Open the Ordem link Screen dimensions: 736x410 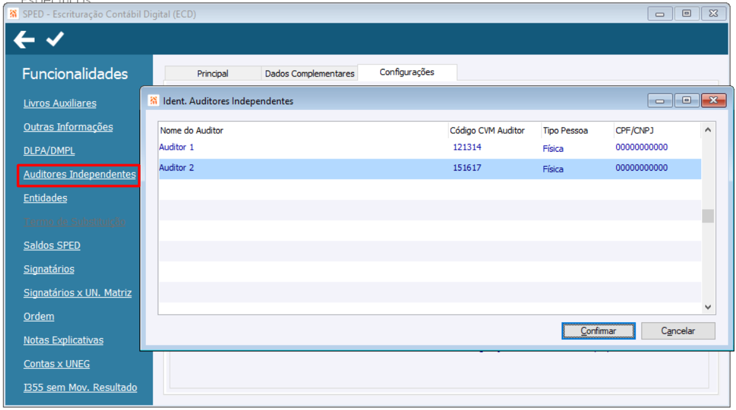[39, 317]
